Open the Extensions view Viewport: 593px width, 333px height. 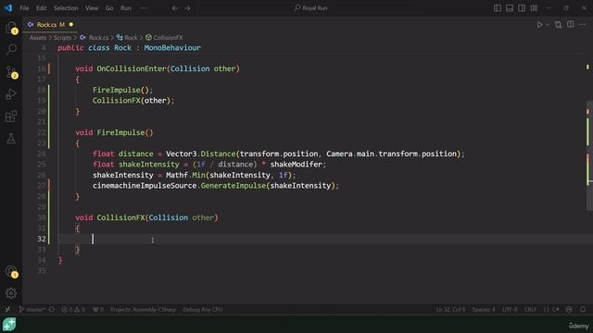point(11,117)
